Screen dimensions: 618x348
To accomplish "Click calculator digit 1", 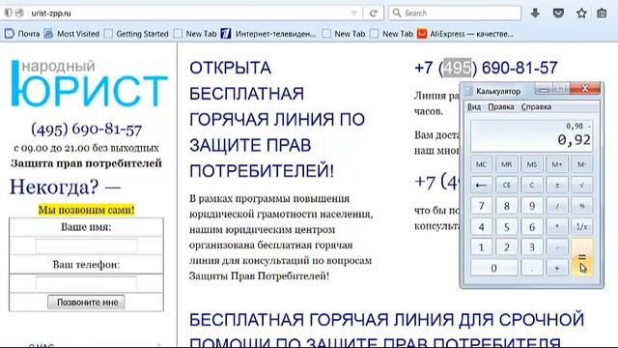I will click(481, 247).
